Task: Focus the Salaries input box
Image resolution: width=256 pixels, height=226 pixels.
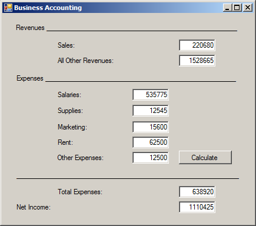Action: [151, 95]
